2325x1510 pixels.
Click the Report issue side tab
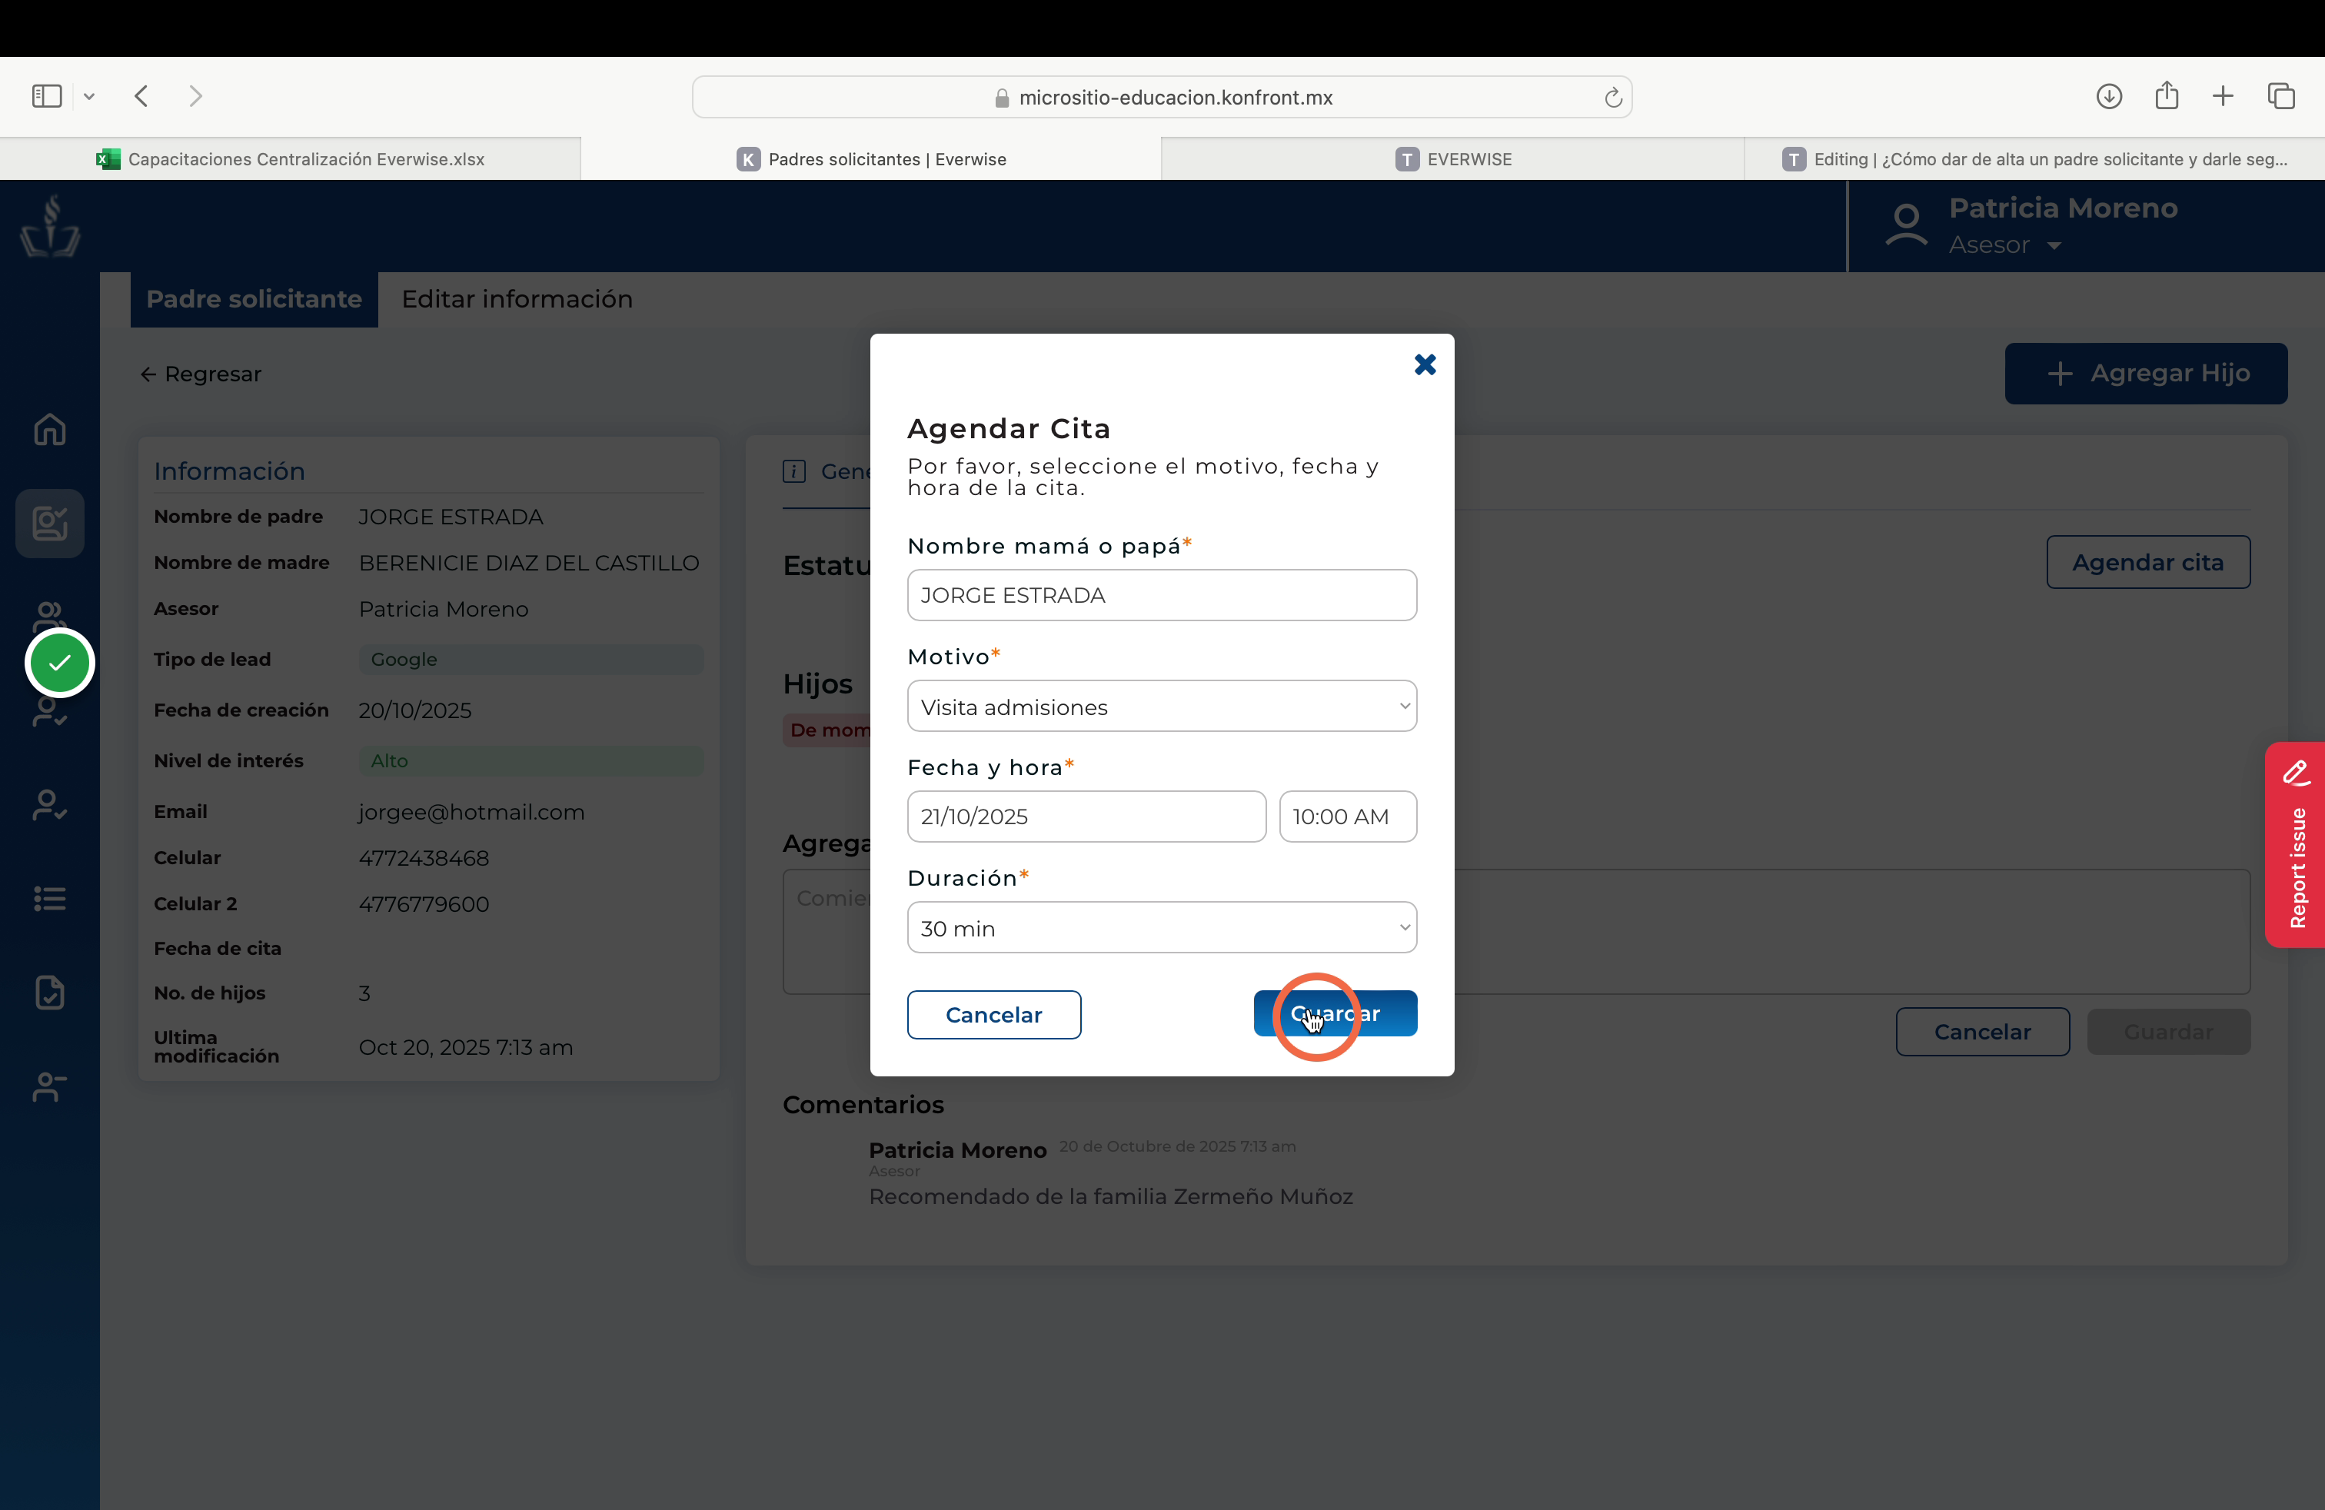[x=2295, y=845]
